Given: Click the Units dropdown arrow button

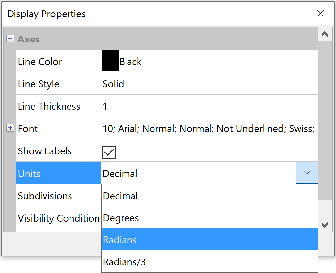Looking at the screenshot, I should point(307,173).
